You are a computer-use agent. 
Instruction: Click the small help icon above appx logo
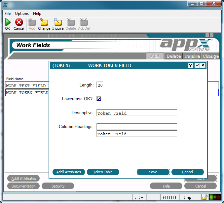point(207,35)
